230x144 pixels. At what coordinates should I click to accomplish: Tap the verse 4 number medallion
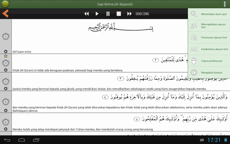coord(6,102)
